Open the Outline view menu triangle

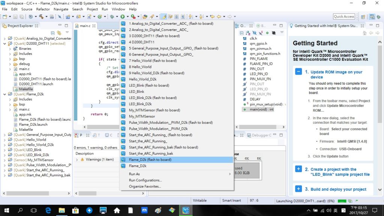pyautogui.click(x=282, y=33)
